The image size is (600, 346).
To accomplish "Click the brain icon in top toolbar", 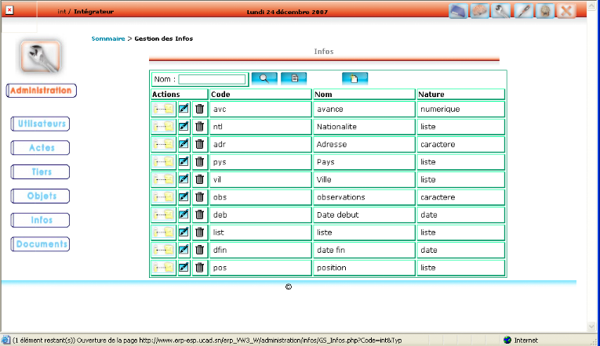I will click(480, 11).
